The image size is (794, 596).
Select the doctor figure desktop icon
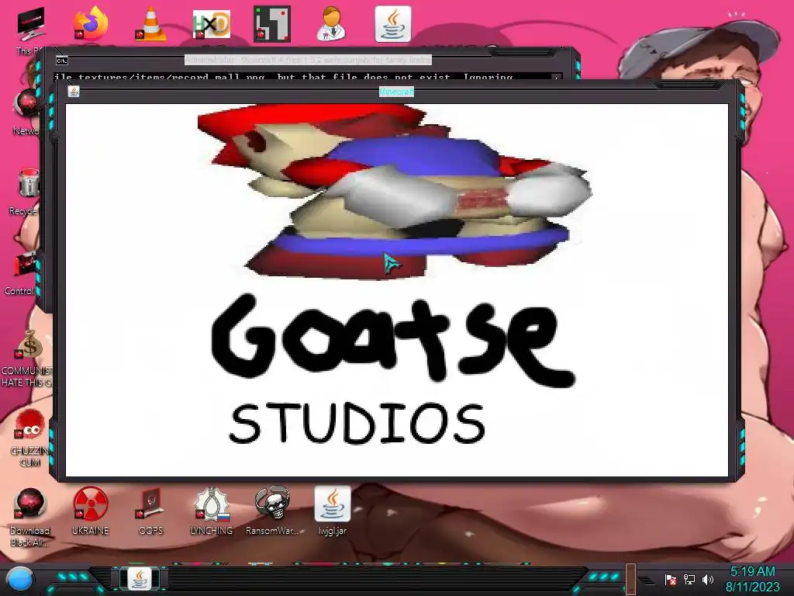(x=331, y=23)
